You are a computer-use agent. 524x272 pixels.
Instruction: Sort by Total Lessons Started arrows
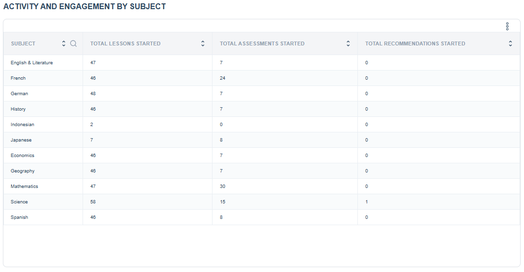coord(202,43)
